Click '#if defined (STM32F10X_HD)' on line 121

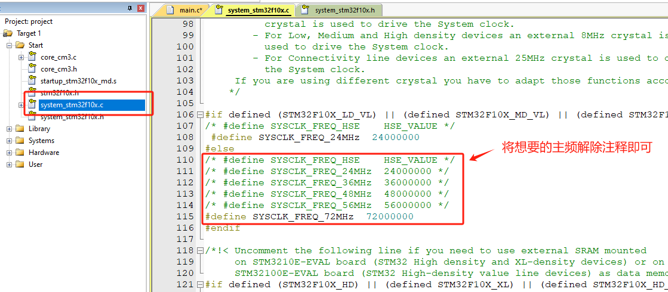pos(282,285)
